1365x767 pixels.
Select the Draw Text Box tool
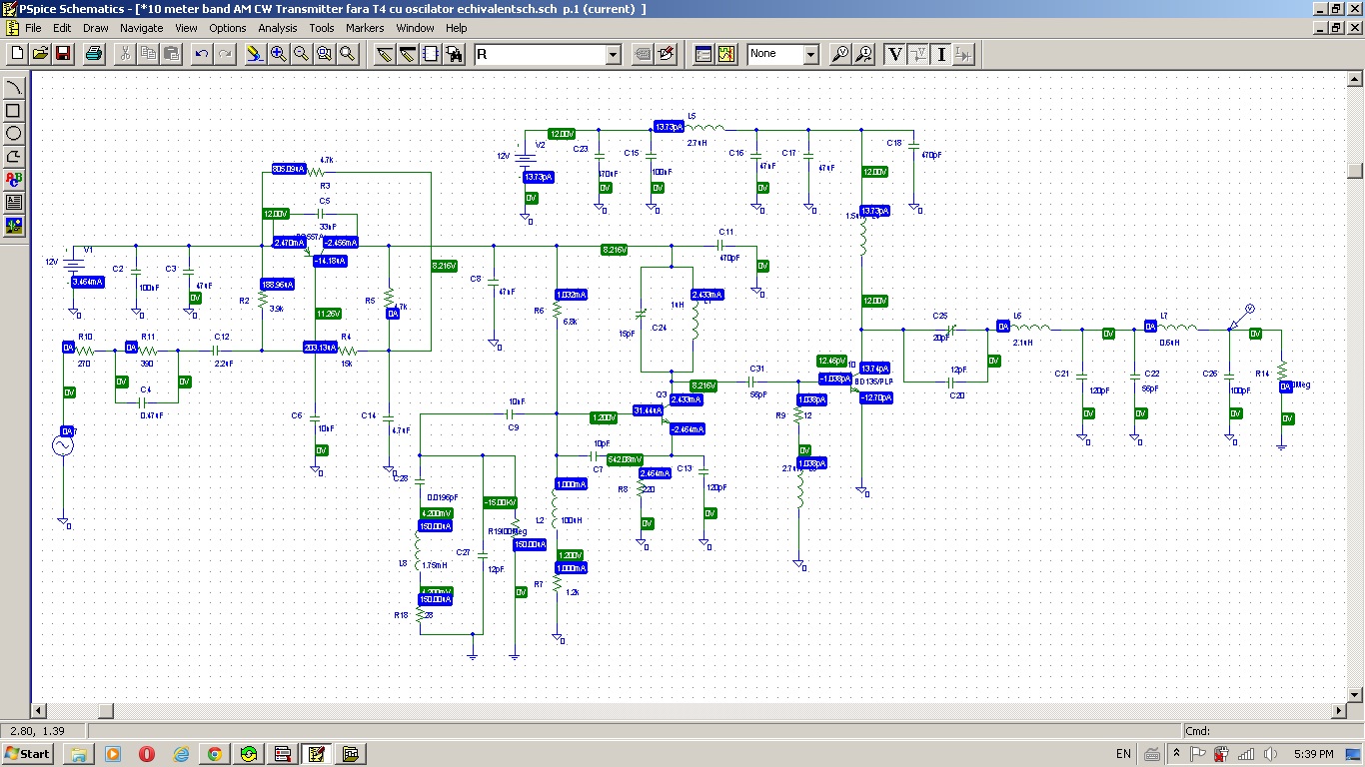(14, 203)
